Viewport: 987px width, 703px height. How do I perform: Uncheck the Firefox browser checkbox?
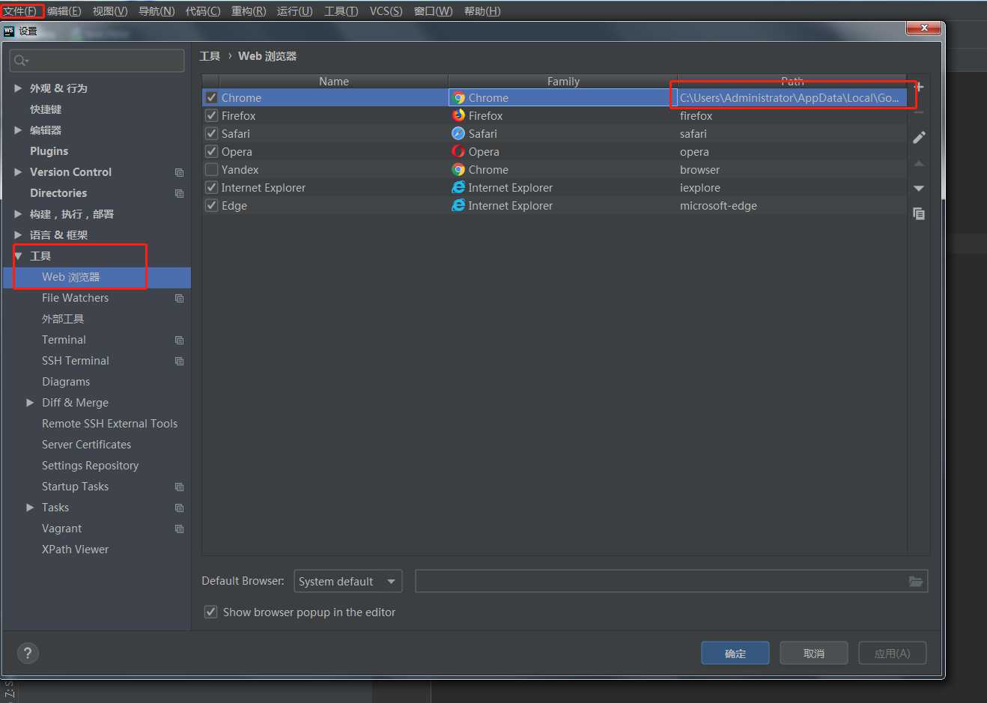[x=211, y=115]
